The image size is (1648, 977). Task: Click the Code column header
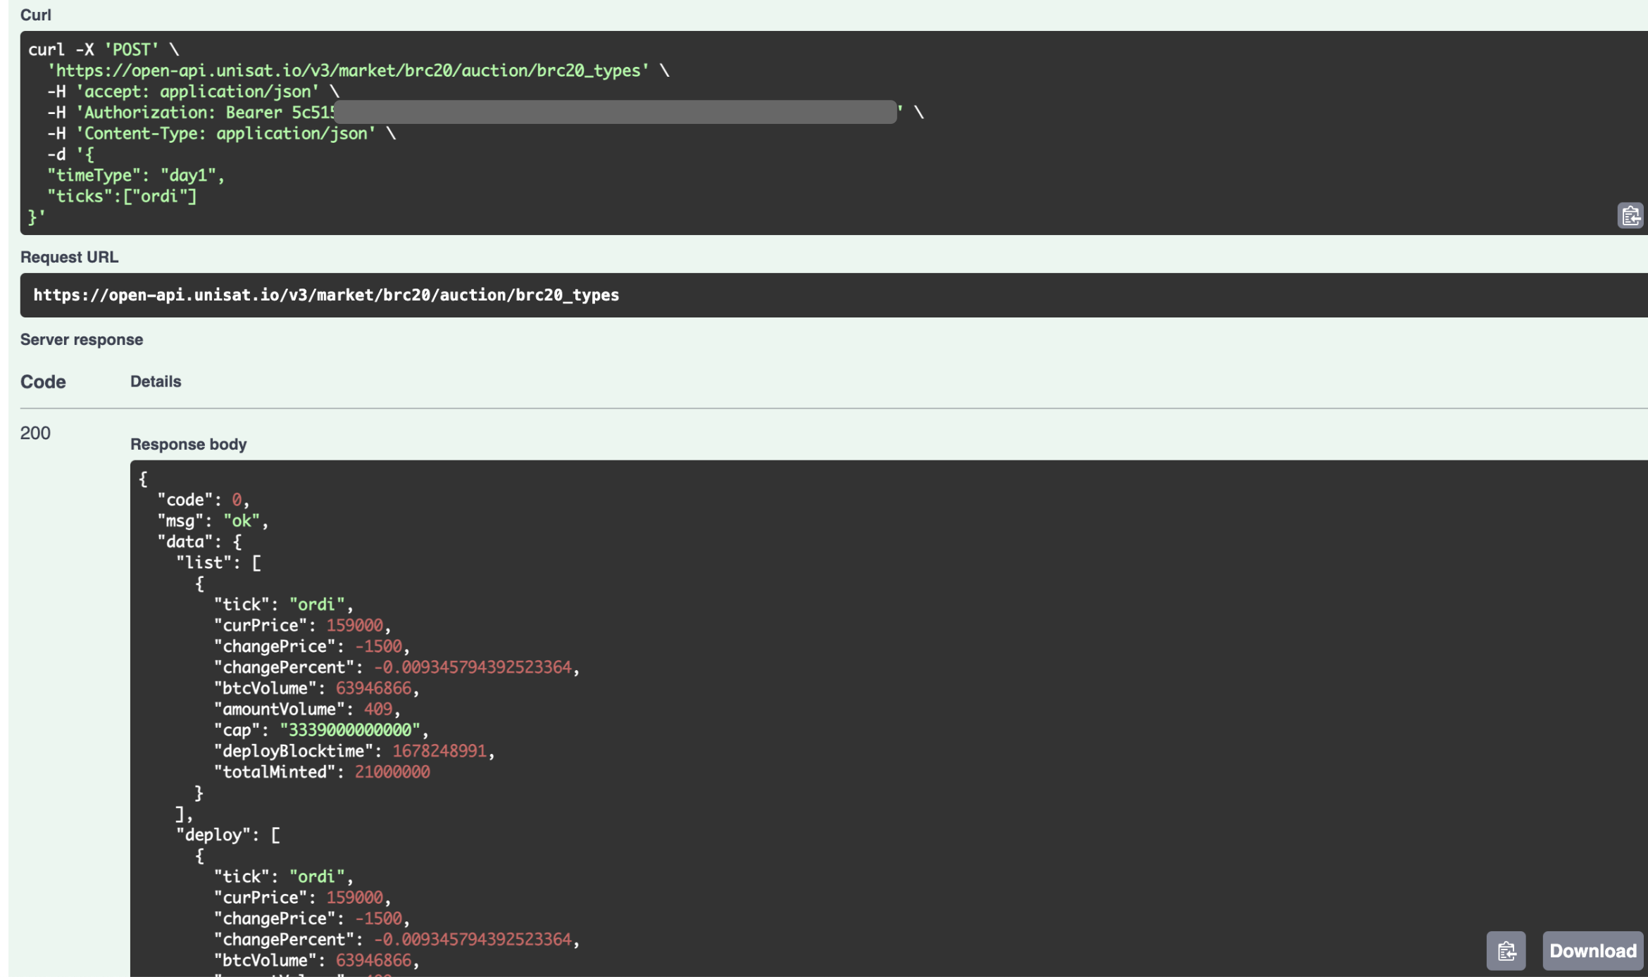click(x=43, y=382)
